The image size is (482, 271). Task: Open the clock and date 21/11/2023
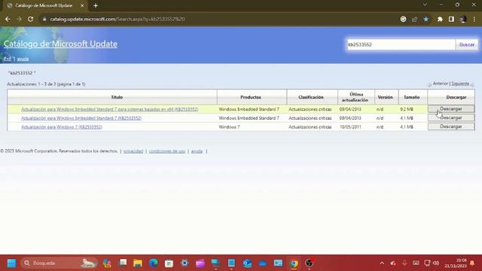[x=456, y=263]
